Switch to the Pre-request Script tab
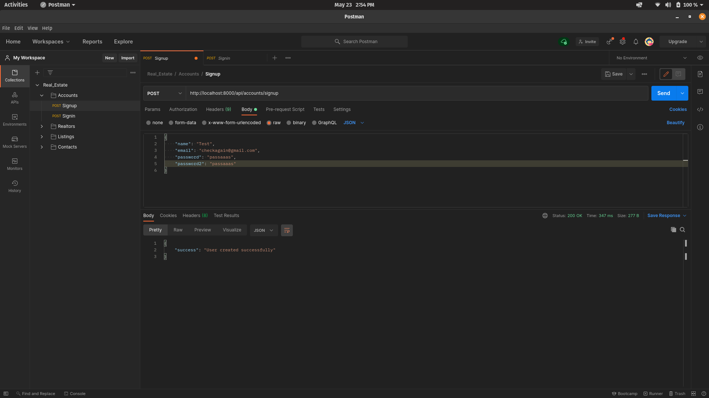The image size is (709, 398). point(285,109)
